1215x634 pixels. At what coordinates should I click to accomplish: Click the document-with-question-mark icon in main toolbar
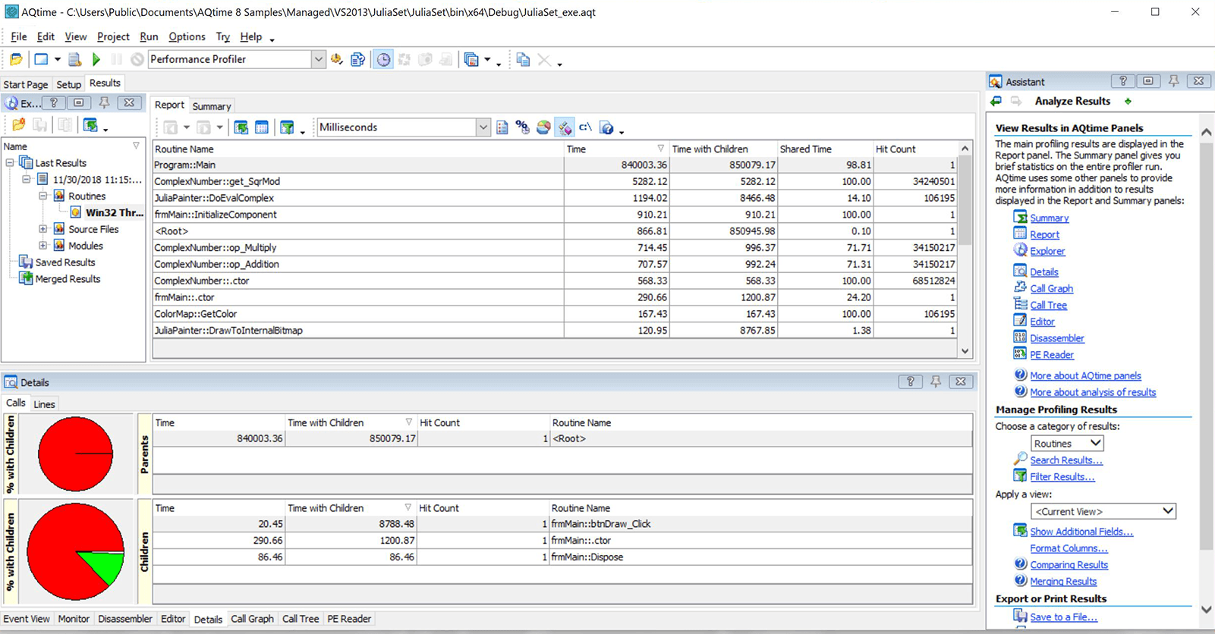pyautogui.click(x=357, y=59)
